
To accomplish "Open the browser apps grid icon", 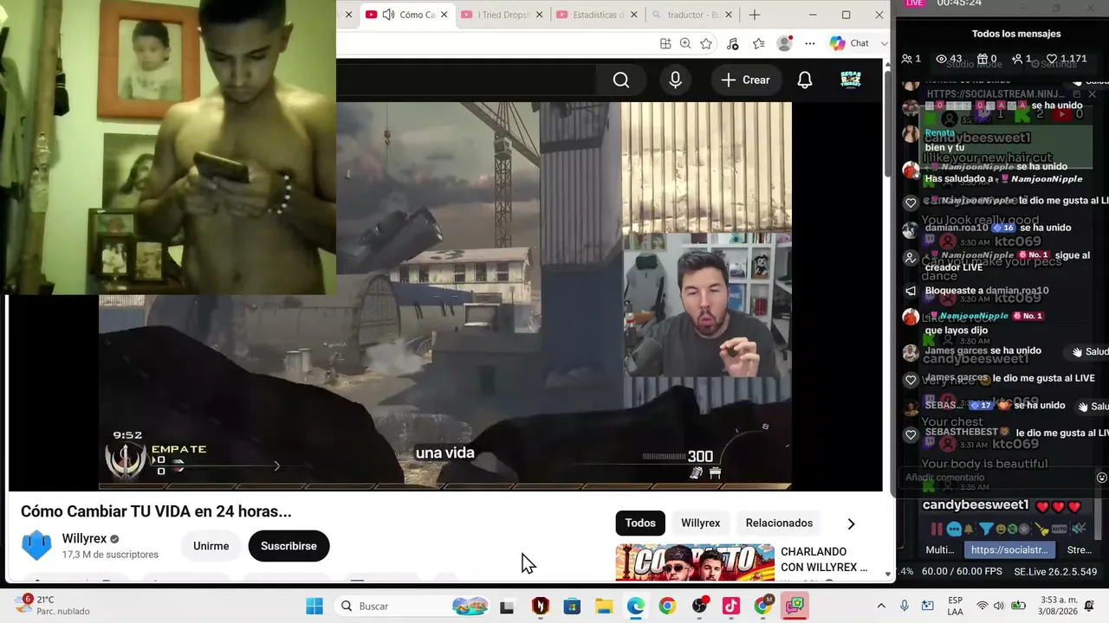I will click(x=665, y=43).
